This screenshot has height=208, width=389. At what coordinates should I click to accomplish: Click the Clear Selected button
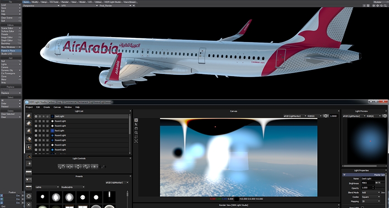point(11,114)
